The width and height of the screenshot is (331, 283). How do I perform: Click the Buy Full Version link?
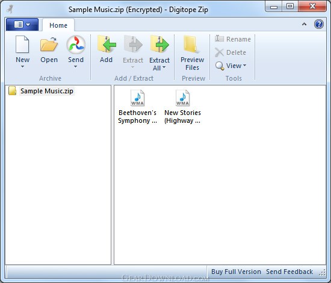tap(236, 272)
